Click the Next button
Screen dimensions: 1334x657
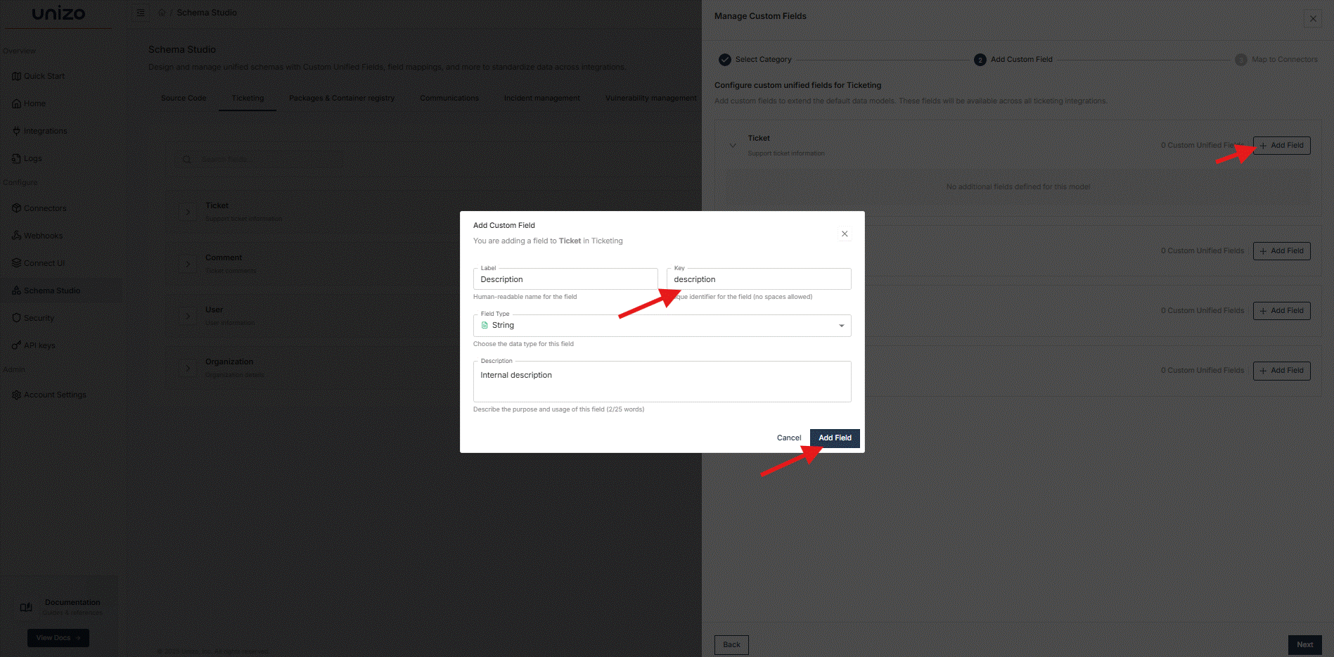pyautogui.click(x=1304, y=644)
